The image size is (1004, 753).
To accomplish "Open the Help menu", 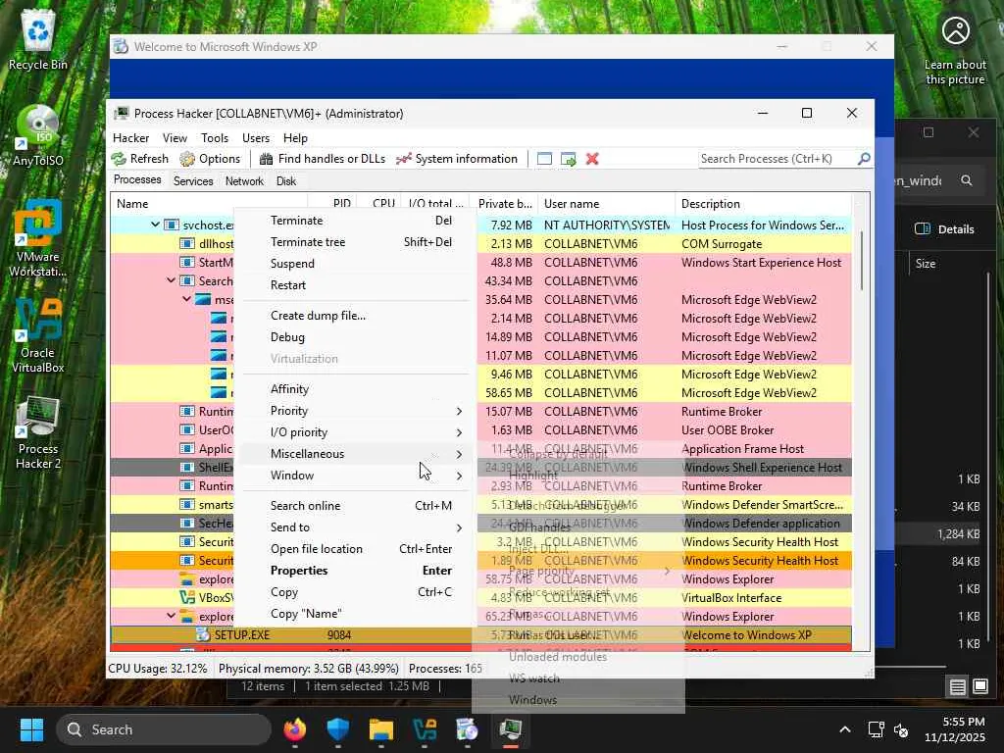I will [x=295, y=137].
